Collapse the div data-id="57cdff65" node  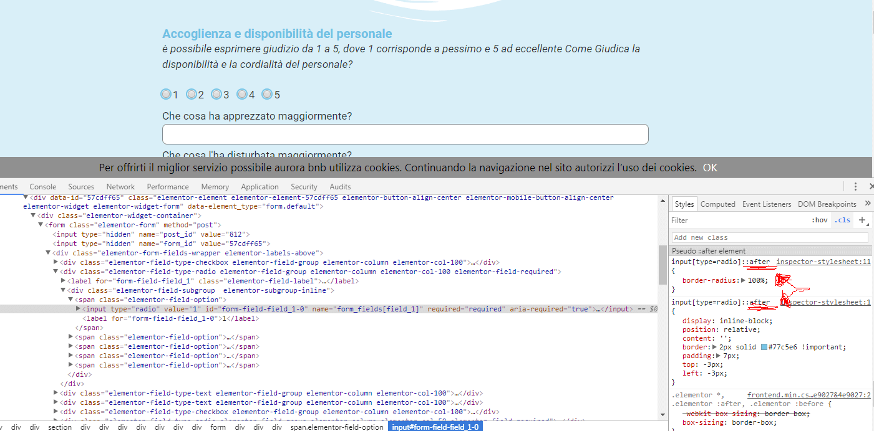click(26, 197)
